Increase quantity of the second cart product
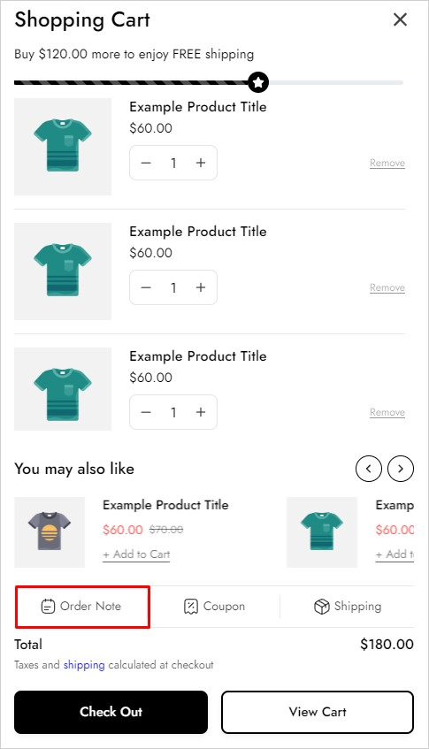This screenshot has height=749, width=429. click(201, 287)
